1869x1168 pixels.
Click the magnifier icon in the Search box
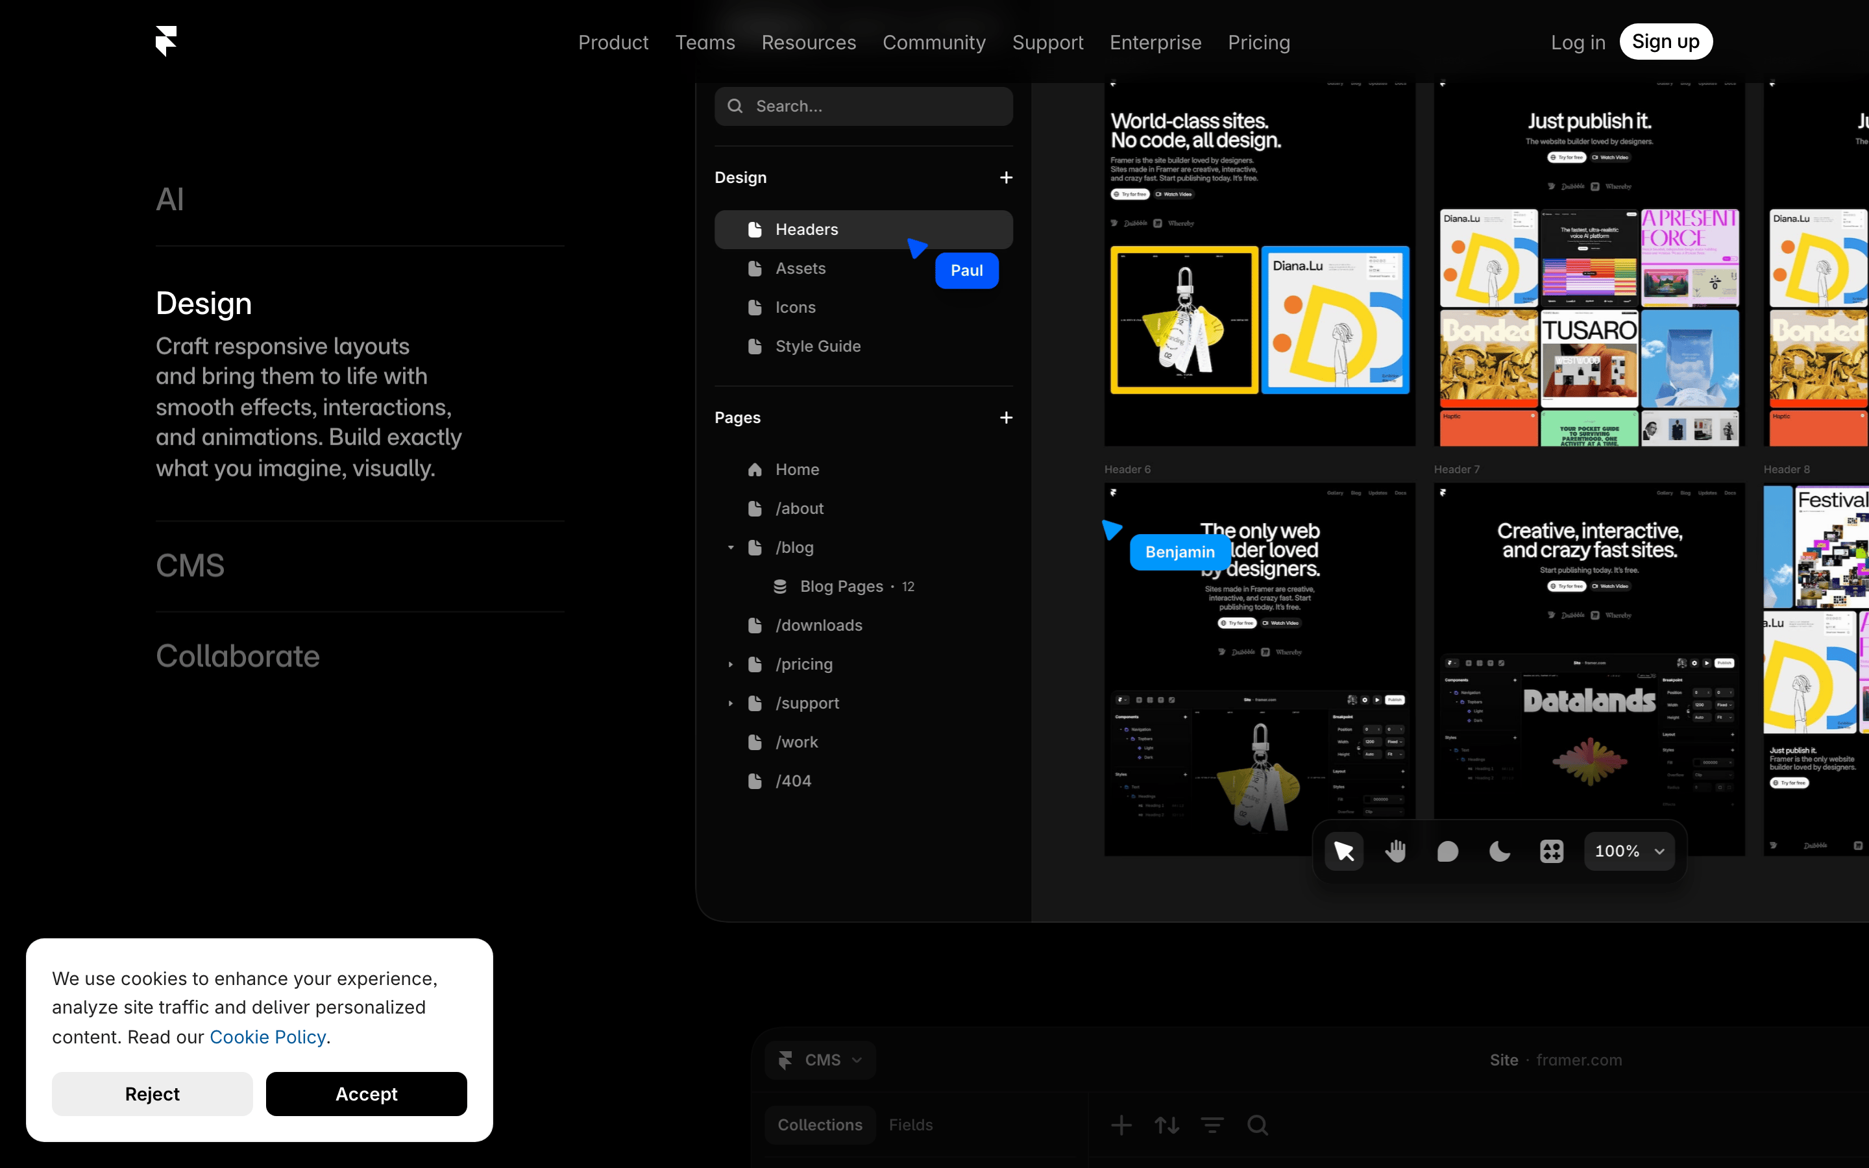735,106
